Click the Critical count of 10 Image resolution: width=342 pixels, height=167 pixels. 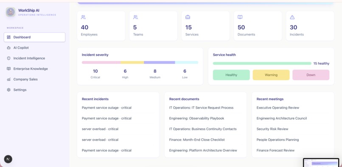coord(95,71)
